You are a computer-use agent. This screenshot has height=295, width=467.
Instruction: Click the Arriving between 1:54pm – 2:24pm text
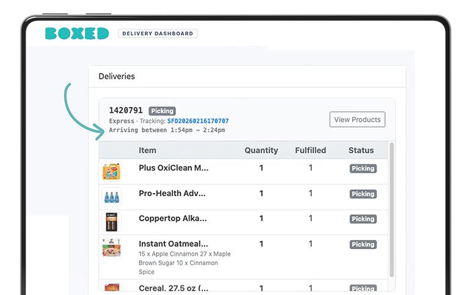point(167,130)
